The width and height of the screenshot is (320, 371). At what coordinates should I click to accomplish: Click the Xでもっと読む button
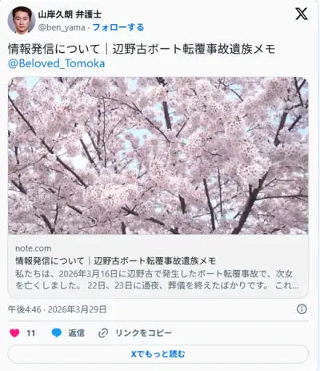tap(158, 354)
